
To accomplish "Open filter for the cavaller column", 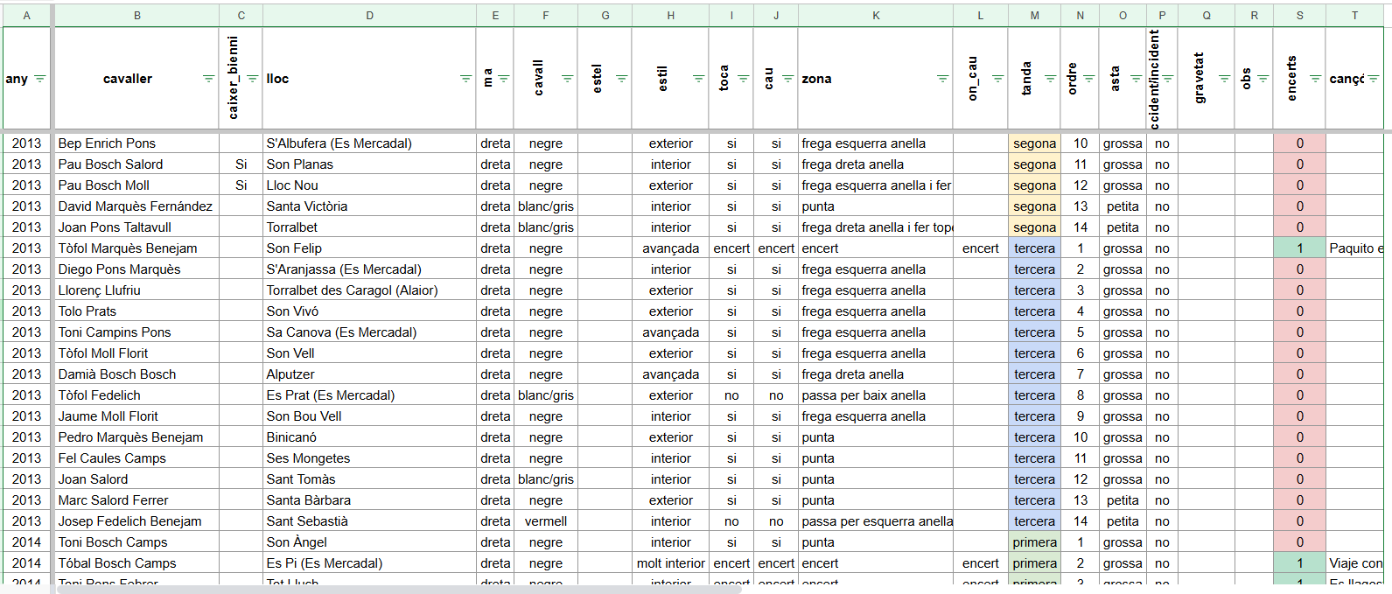I will [x=208, y=79].
